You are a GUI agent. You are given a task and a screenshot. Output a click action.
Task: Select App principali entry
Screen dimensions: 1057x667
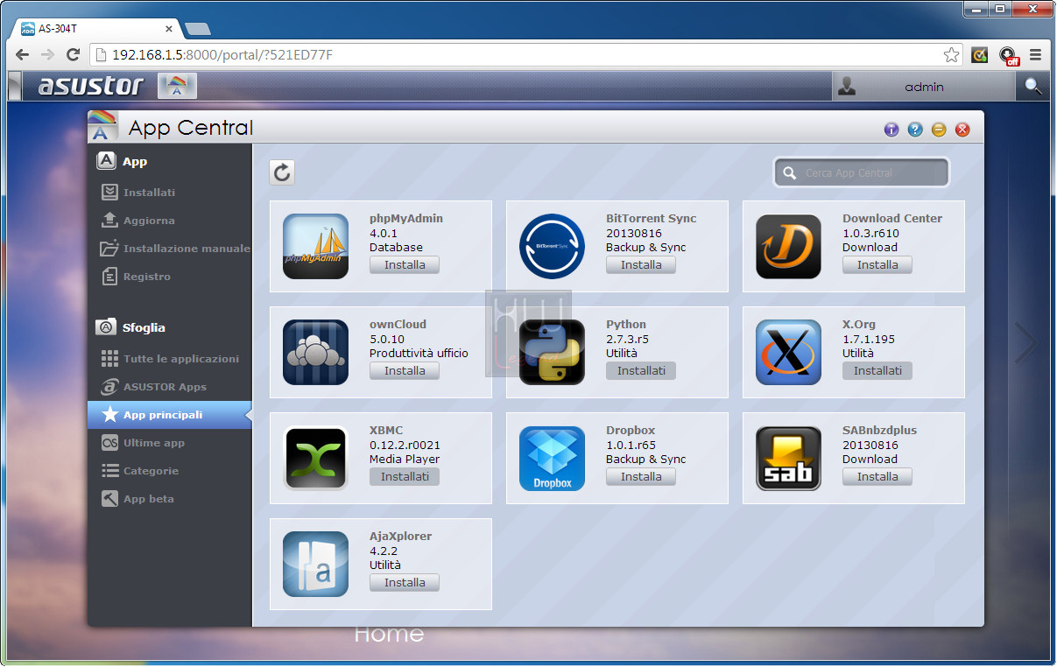point(168,415)
